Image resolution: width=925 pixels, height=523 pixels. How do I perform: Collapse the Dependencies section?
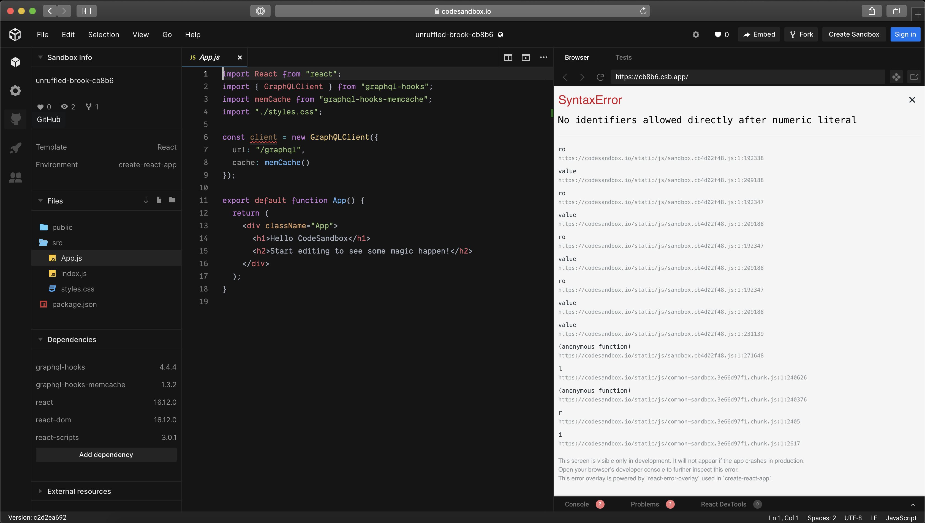[40, 339]
